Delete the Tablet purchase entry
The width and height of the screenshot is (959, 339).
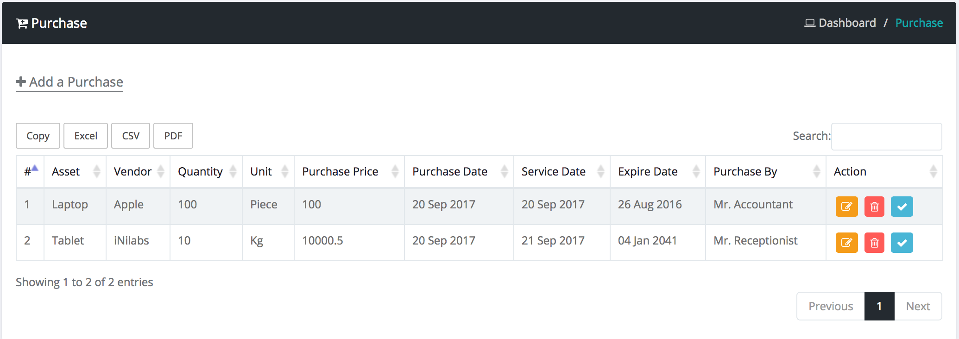[874, 243]
